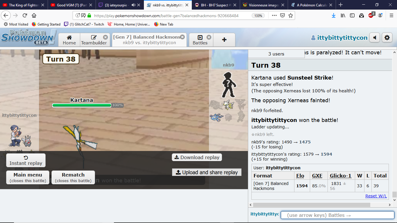
Task: Switch to the Good VGM browser tab
Action: (x=71, y=5)
